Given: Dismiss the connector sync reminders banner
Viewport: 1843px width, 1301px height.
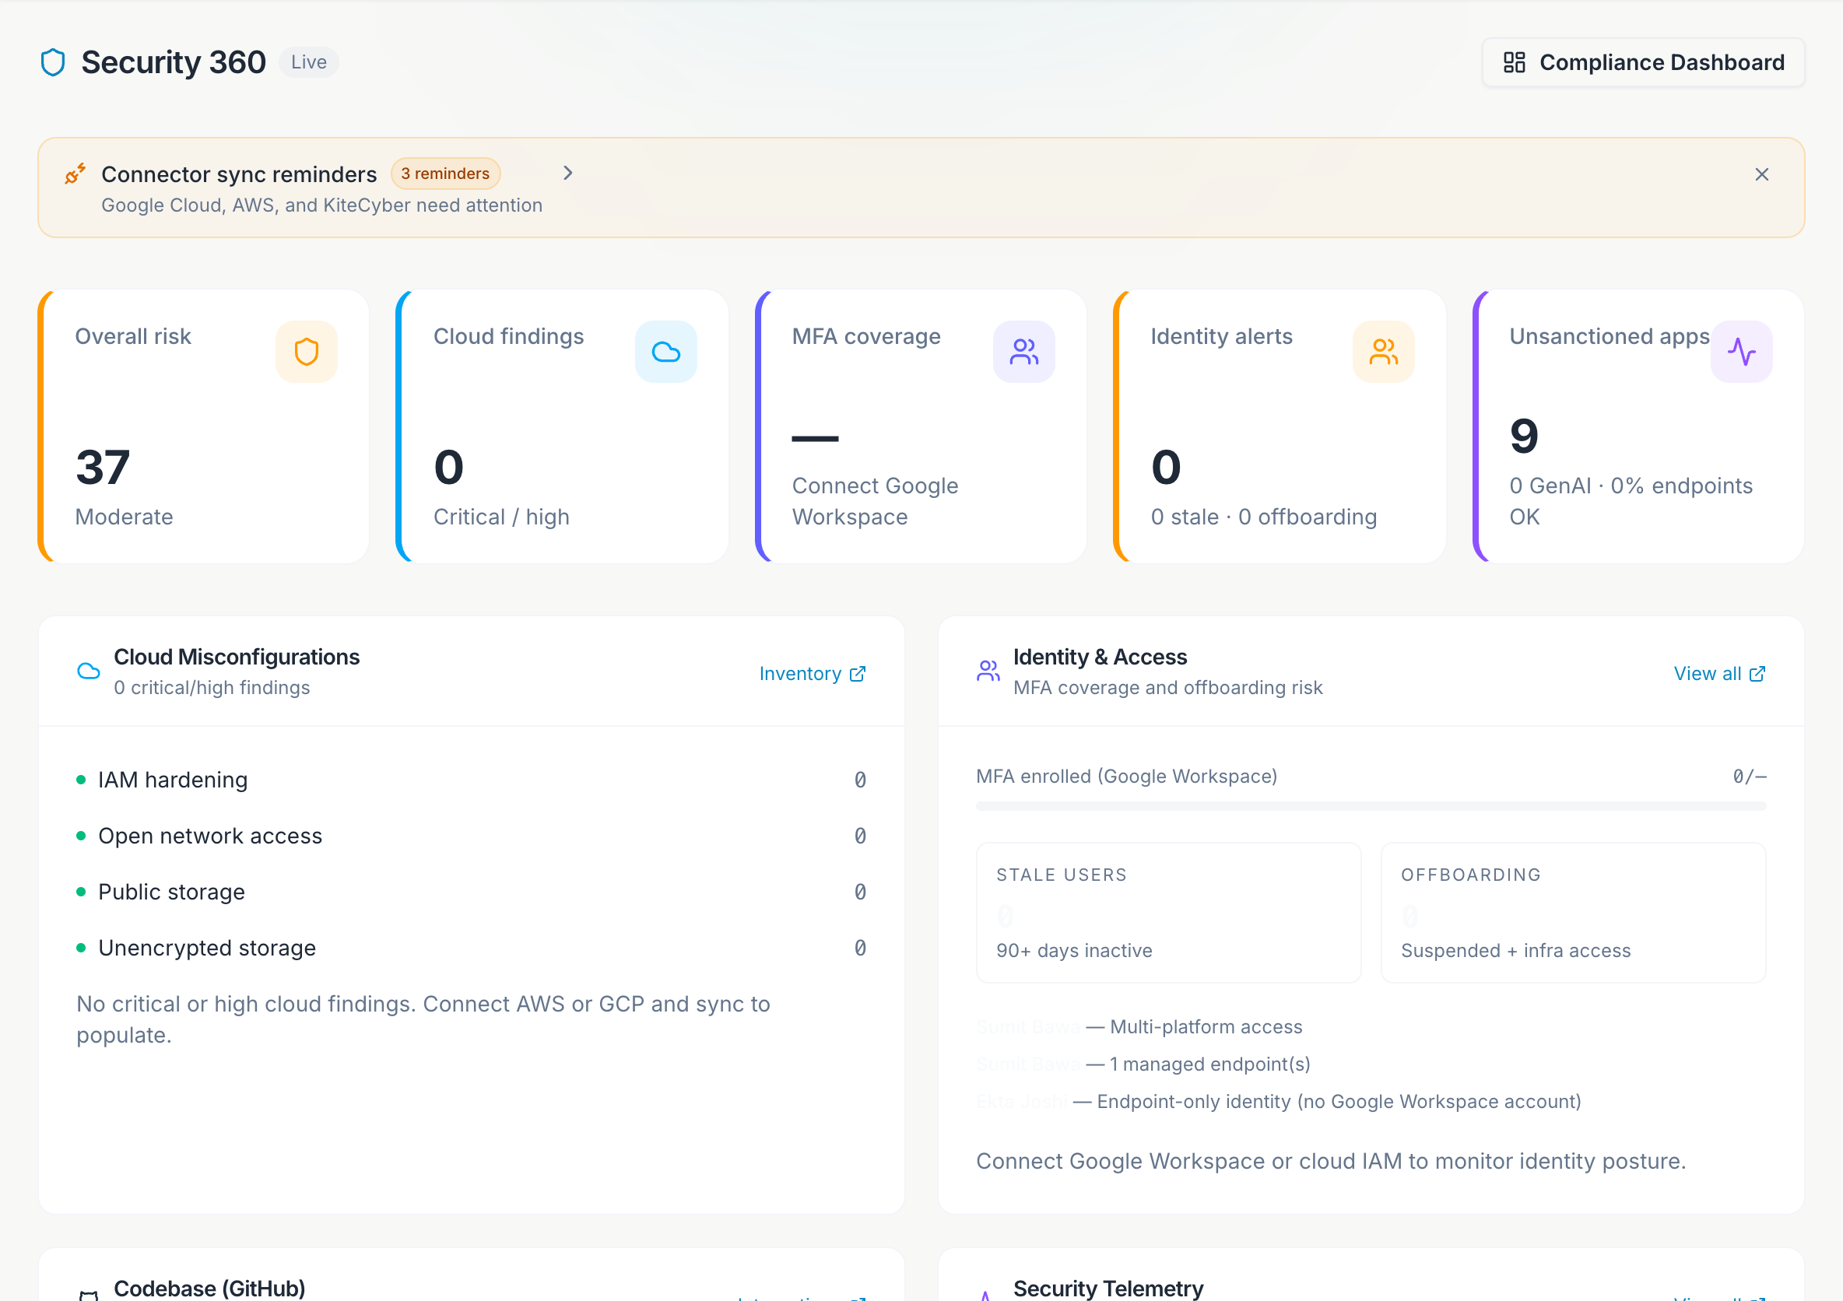Looking at the screenshot, I should pyautogui.click(x=1762, y=174).
